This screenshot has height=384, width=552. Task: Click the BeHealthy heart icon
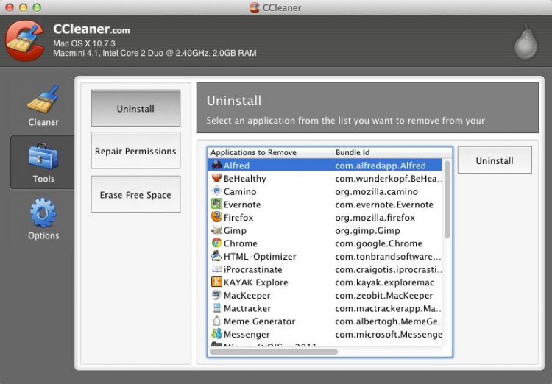click(216, 179)
